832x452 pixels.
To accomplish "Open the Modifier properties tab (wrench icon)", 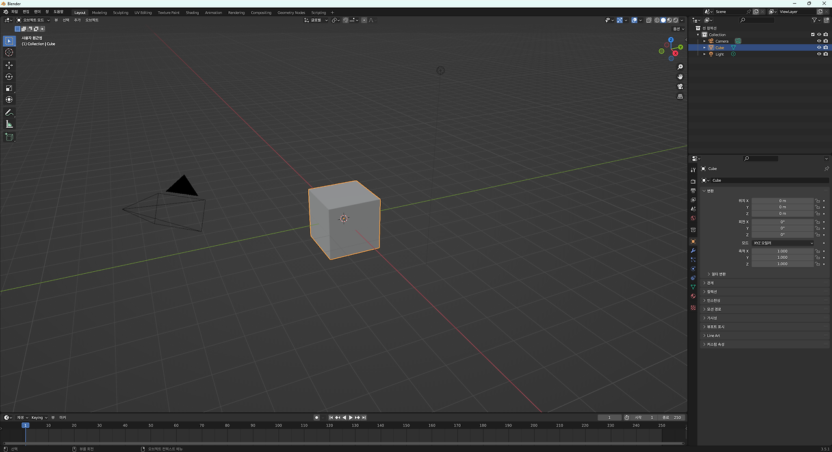I will tap(693, 250).
